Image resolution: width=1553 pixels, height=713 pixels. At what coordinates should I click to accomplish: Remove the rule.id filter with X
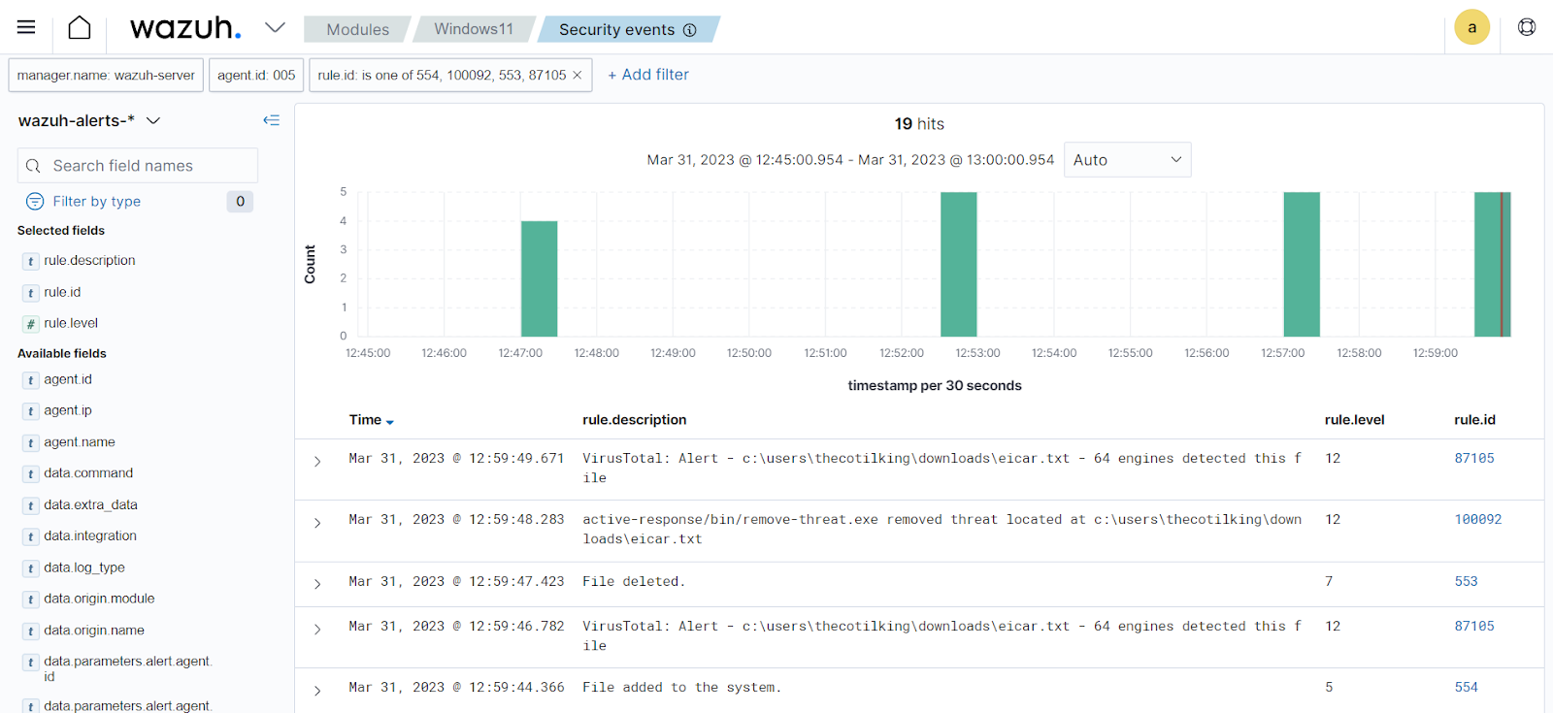(x=578, y=75)
